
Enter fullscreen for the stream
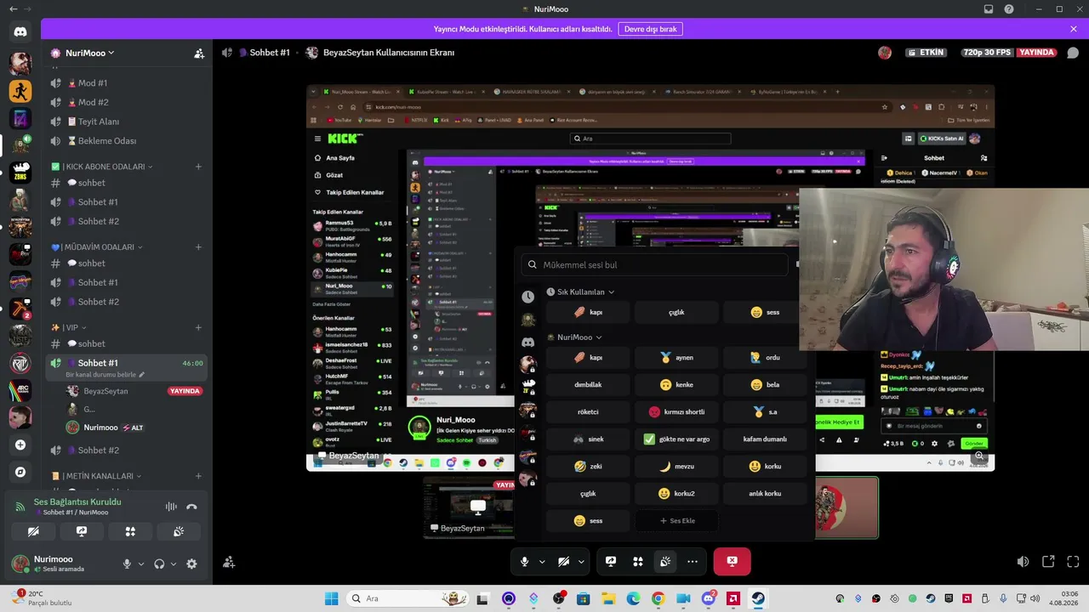click(1073, 562)
